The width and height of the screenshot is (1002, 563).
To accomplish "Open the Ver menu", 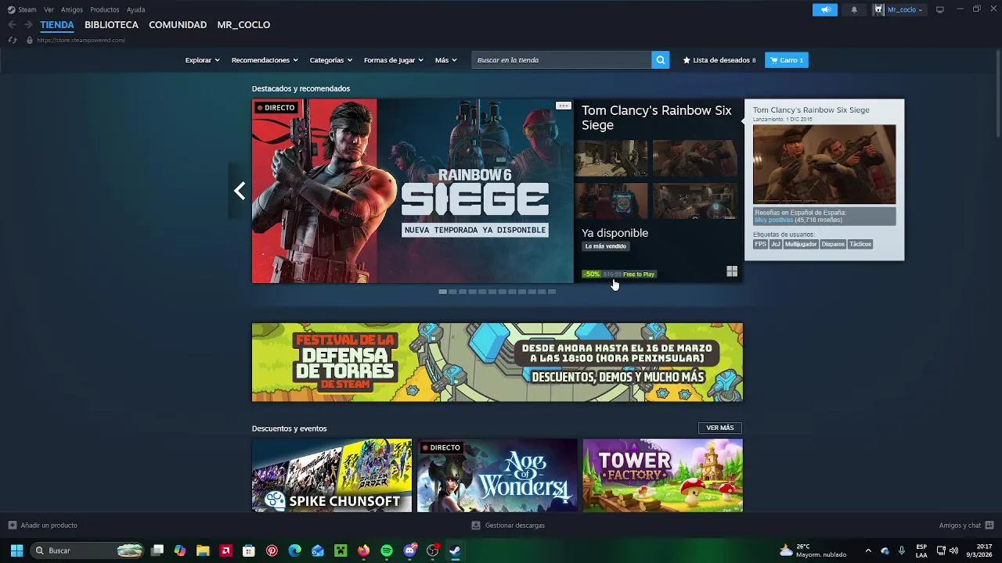I will [49, 9].
